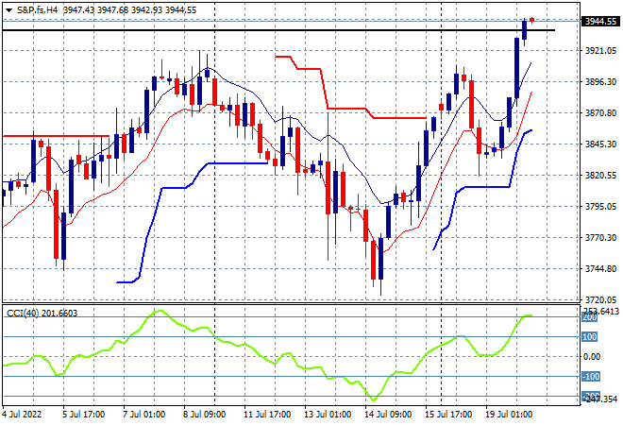This screenshot has height=425, width=623.
Task: Click the 3896.30 price axis label
Action: click(x=600, y=81)
